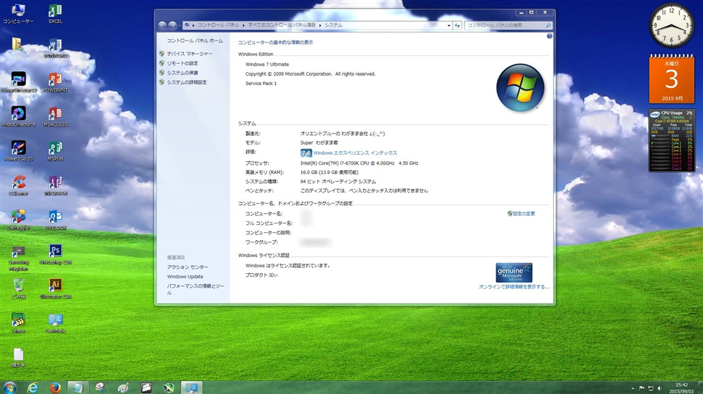Click the 設定の変更 link

pyautogui.click(x=524, y=214)
